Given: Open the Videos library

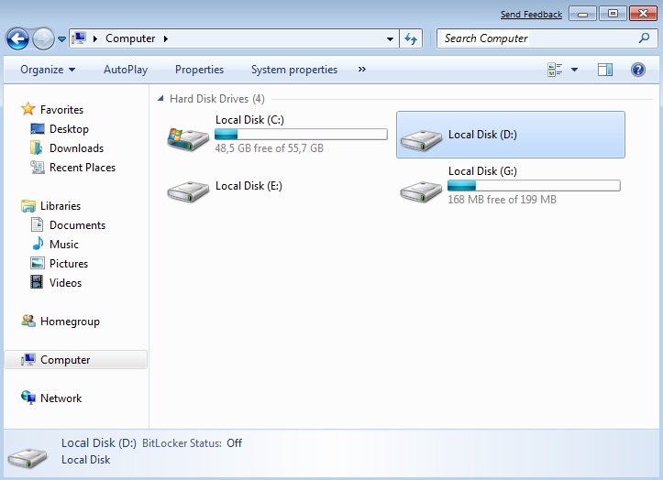Looking at the screenshot, I should coord(65,283).
